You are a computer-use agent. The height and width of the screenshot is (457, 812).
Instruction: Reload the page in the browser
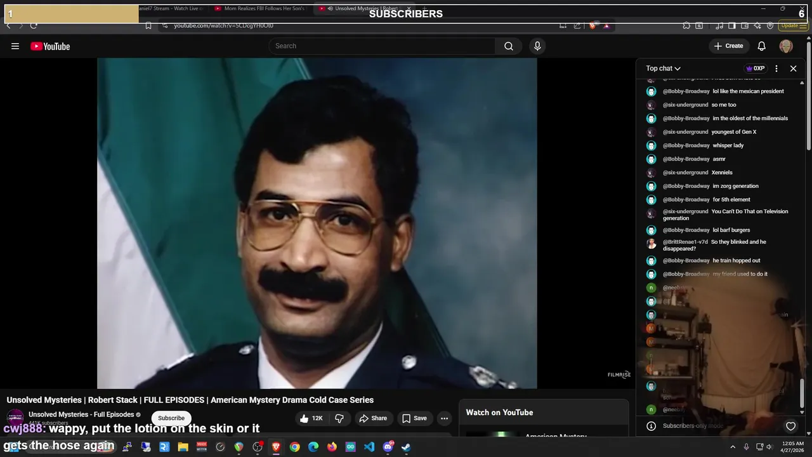coord(34,25)
